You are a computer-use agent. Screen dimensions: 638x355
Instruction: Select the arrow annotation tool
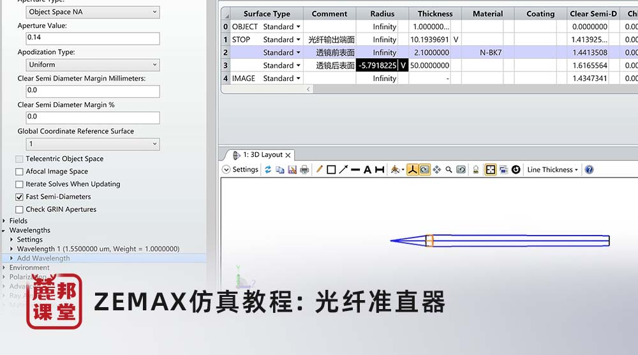pyautogui.click(x=343, y=170)
